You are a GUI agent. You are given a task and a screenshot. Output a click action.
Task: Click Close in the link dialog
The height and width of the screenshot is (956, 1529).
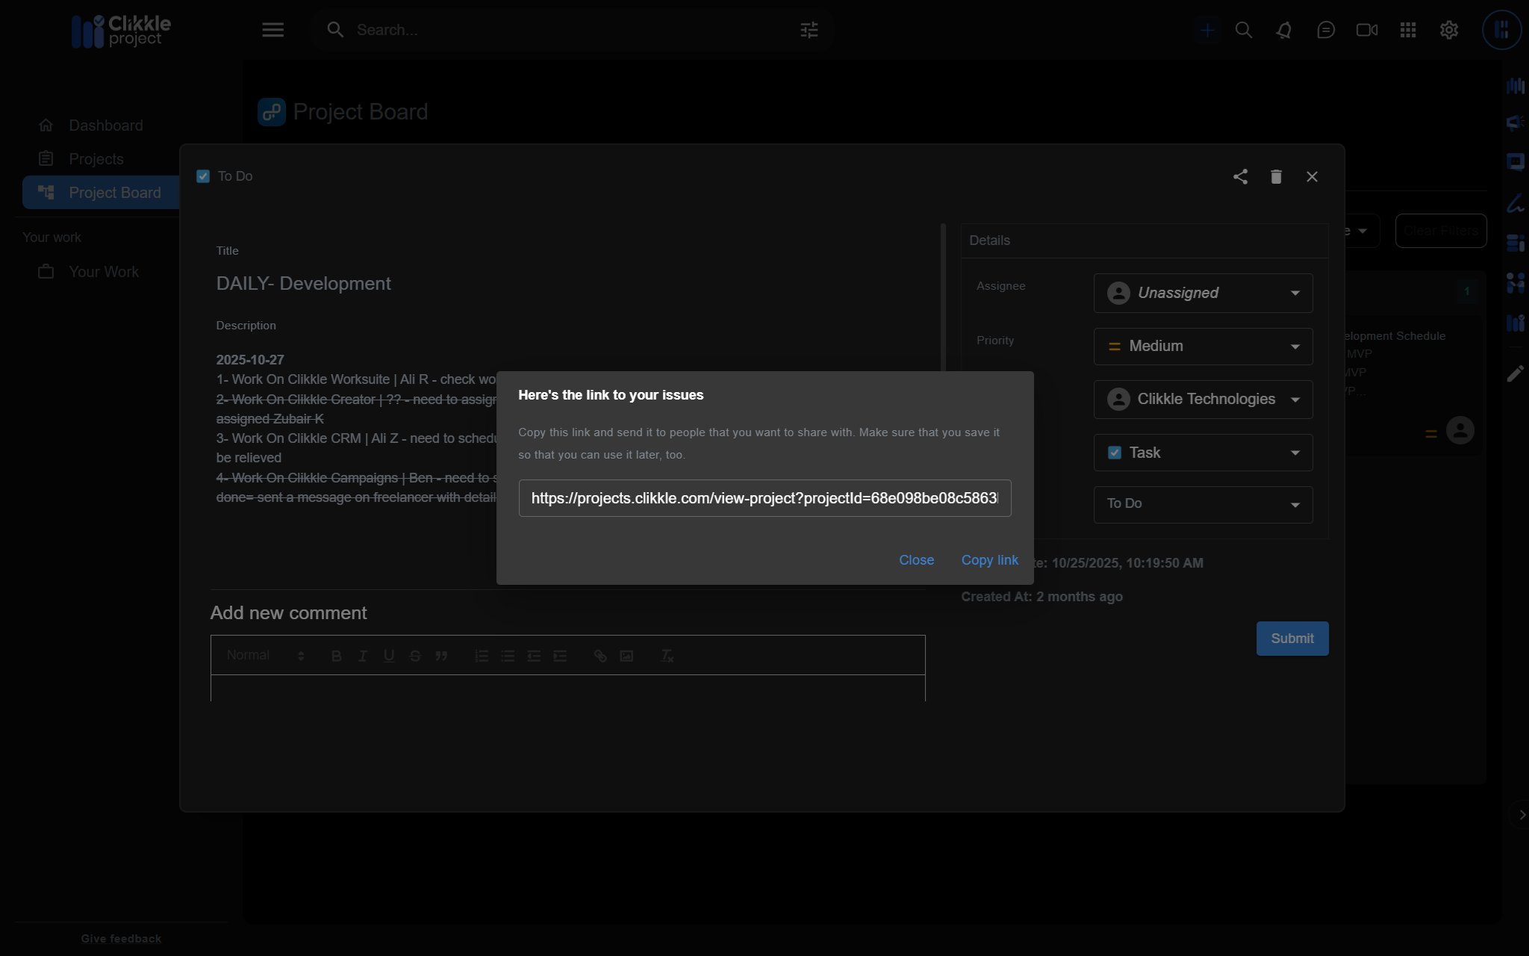(x=916, y=560)
